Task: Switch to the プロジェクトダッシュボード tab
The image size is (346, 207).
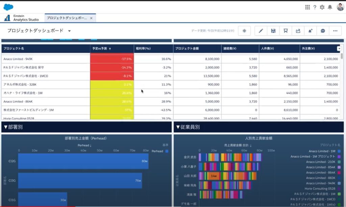Action: tap(67, 18)
